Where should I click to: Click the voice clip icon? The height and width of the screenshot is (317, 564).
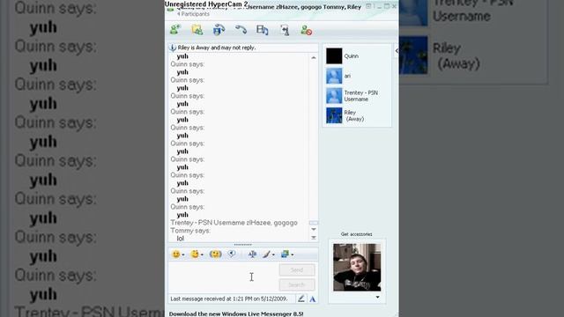coord(232,254)
